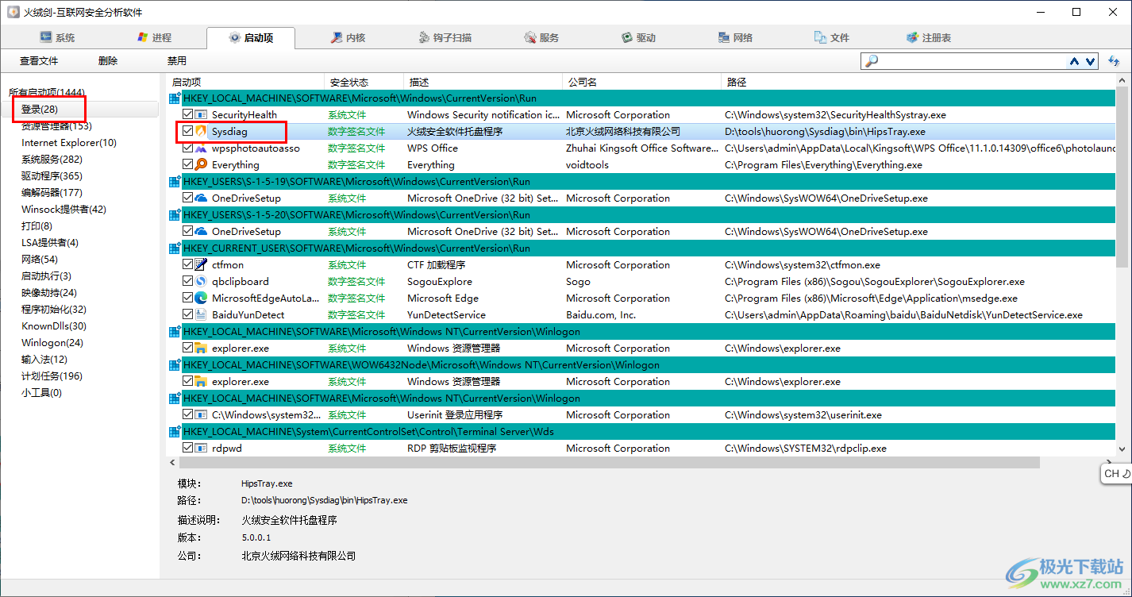The image size is (1132, 597).
Task: Select 系统服务(282) category
Action: tap(52, 160)
